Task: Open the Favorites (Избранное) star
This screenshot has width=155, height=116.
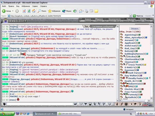Action: pos(54,11)
